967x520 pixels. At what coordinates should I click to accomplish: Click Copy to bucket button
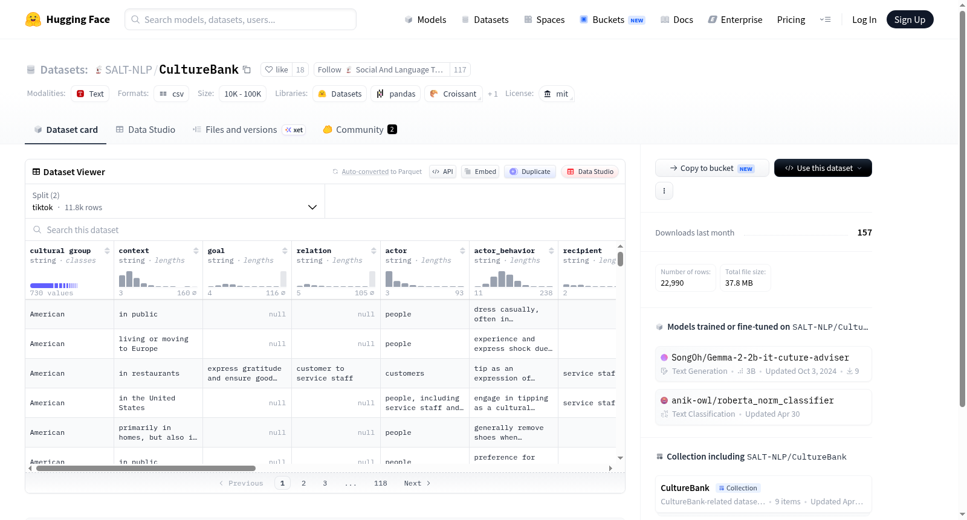point(712,168)
